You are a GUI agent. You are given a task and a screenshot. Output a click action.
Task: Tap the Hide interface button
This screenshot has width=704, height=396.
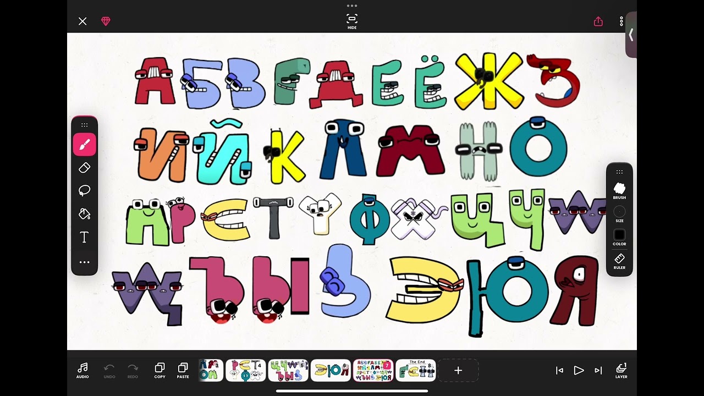[x=352, y=21]
